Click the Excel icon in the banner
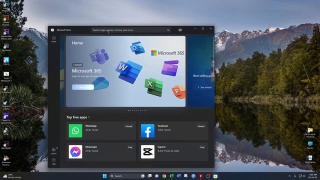Screen dimensions: 320x180 (x=154, y=86)
